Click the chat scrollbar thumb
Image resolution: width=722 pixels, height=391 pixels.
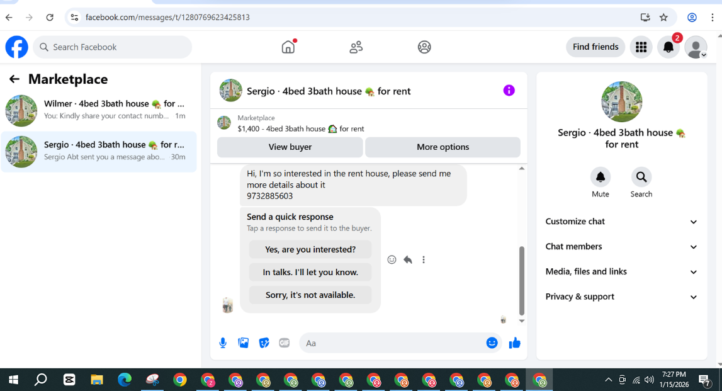coord(522,280)
